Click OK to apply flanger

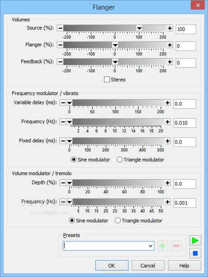pos(112,265)
